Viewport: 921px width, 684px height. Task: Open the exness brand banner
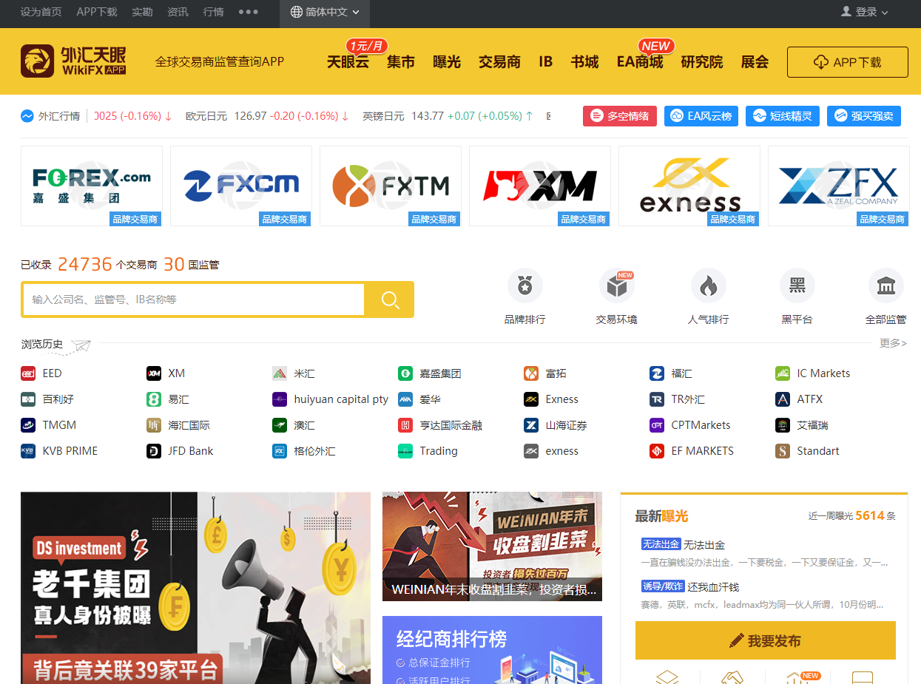(x=689, y=186)
